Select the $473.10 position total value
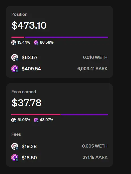 coord(29,25)
